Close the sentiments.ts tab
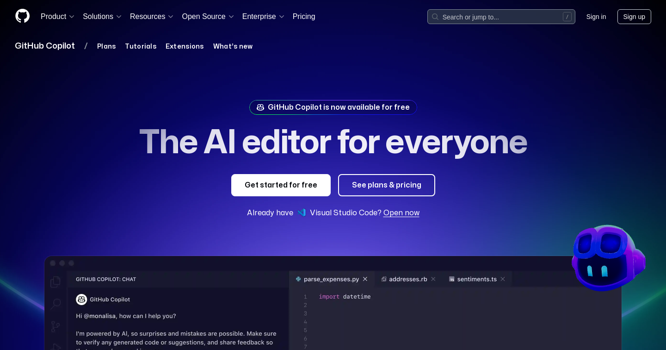This screenshot has height=350, width=666. (503, 279)
